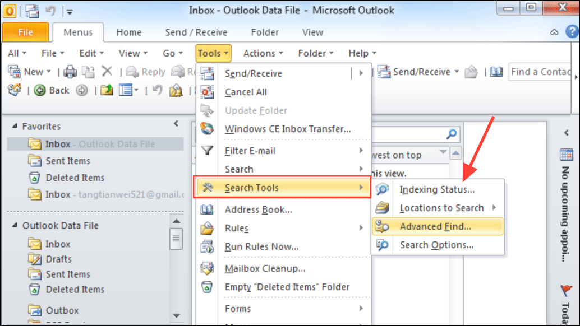Screen dimensions: 580x326
Task: Click the Indexing Status icon
Action: tap(383, 190)
